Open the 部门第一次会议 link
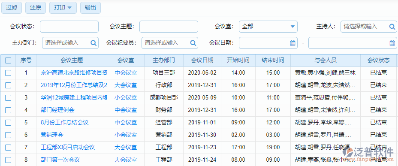Viewport: 398px width, 166px height. coord(60,160)
